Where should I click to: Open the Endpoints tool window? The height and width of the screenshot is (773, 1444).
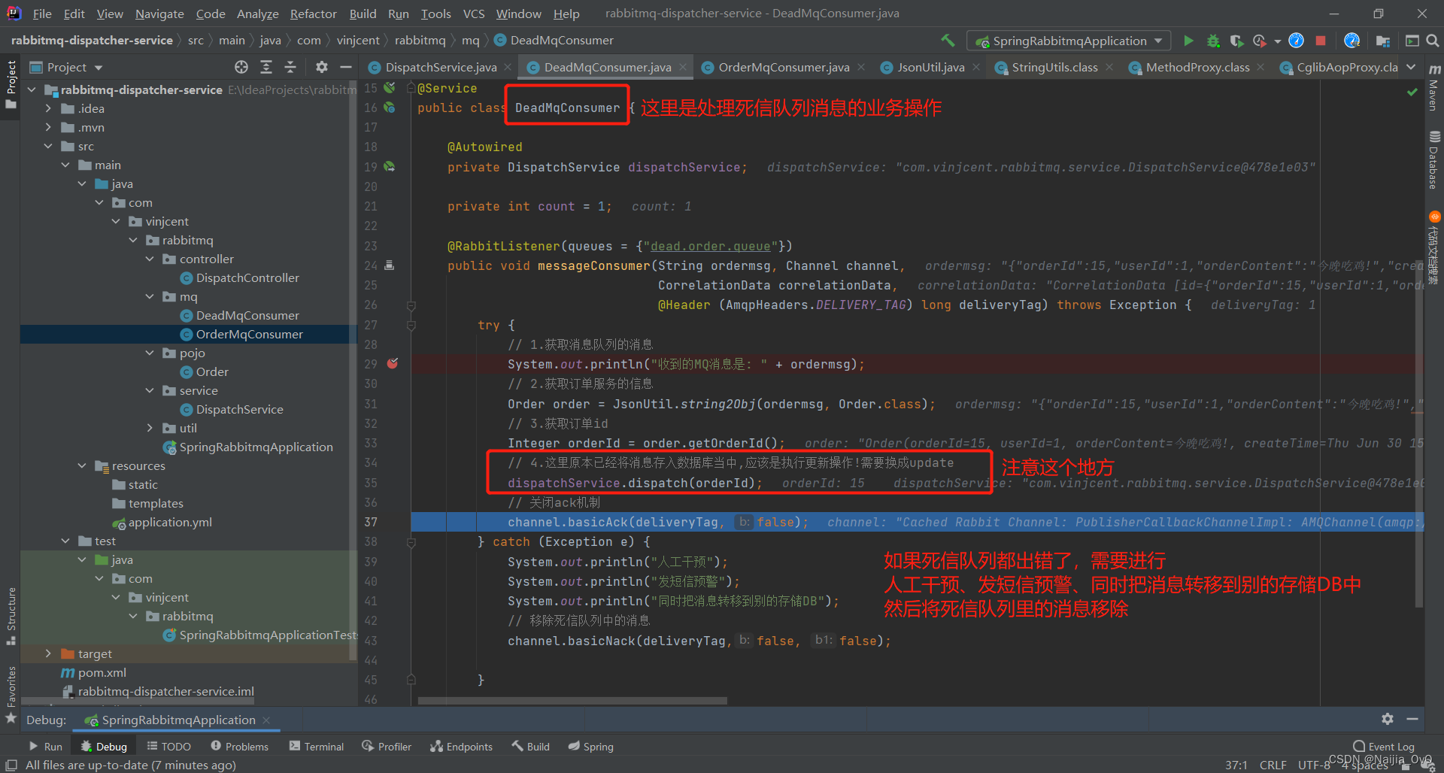pyautogui.click(x=461, y=747)
